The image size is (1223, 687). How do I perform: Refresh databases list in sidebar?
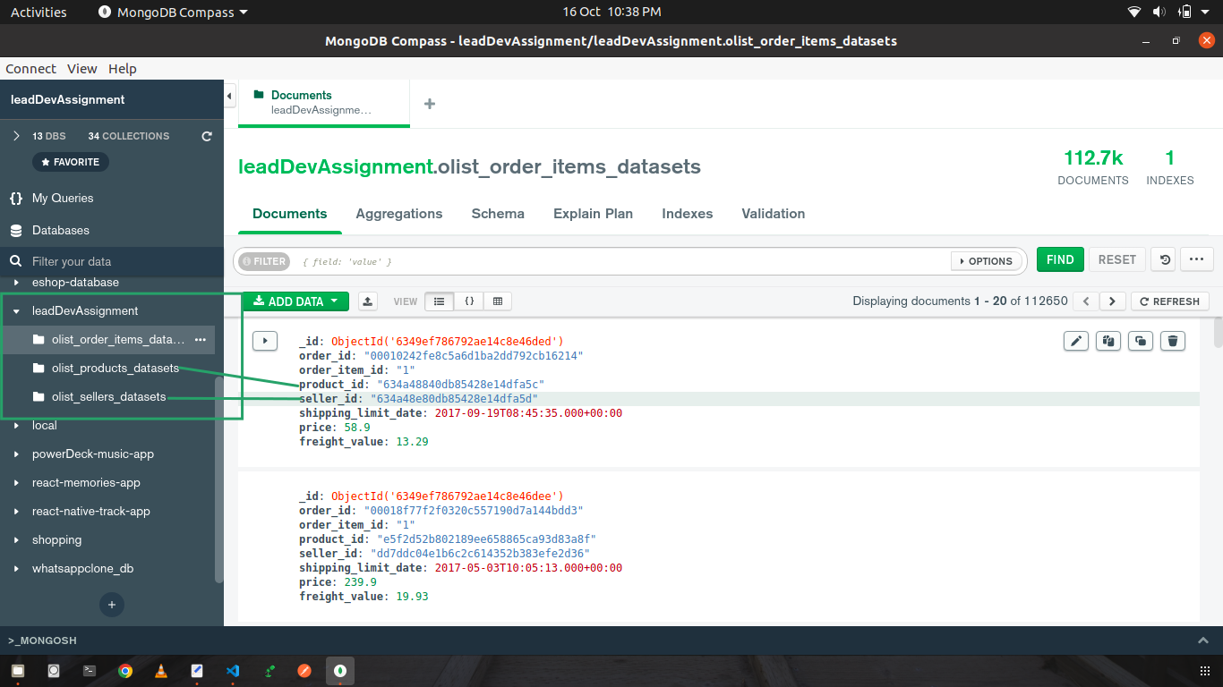pyautogui.click(x=207, y=136)
